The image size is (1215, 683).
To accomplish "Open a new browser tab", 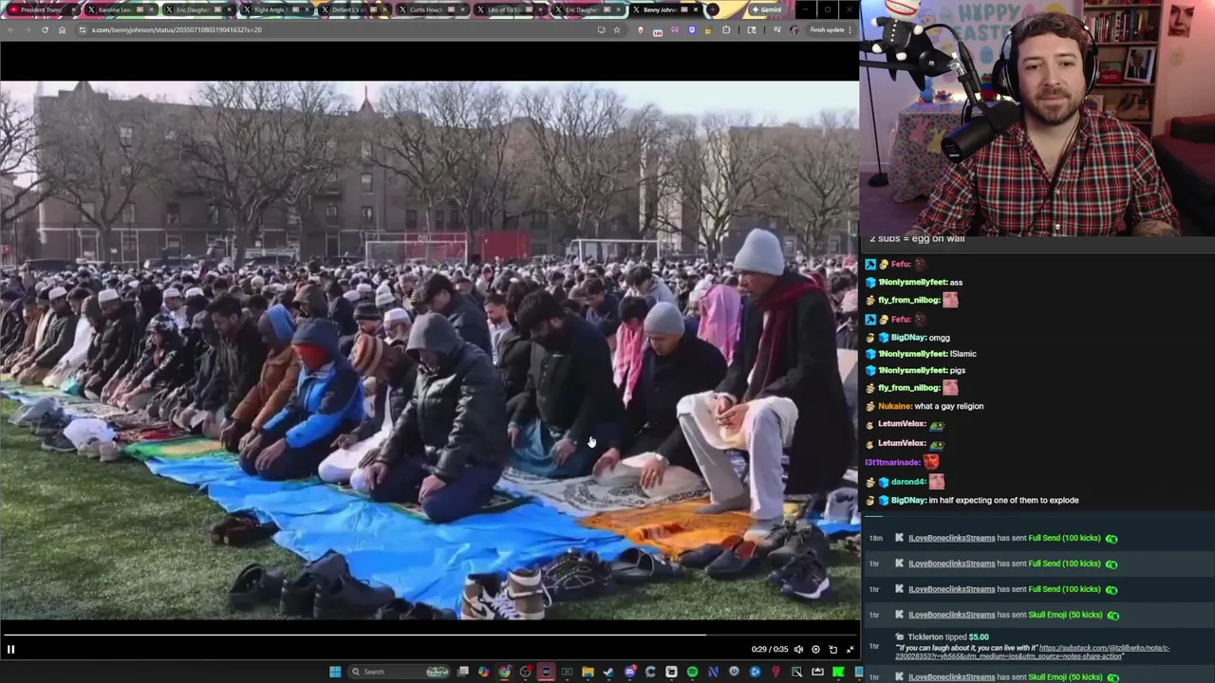I will tap(713, 9).
